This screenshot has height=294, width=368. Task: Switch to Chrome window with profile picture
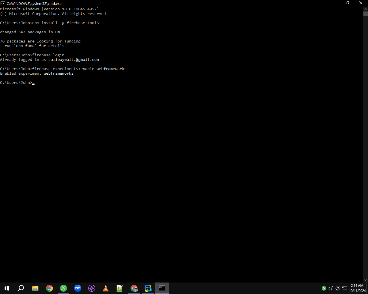pyautogui.click(x=134, y=288)
